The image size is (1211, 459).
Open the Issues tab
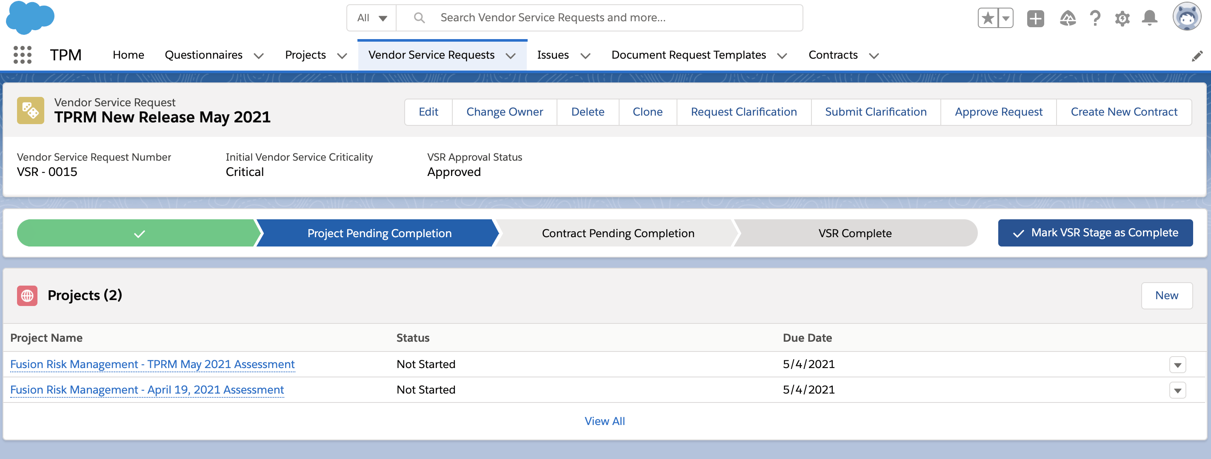[x=553, y=55]
